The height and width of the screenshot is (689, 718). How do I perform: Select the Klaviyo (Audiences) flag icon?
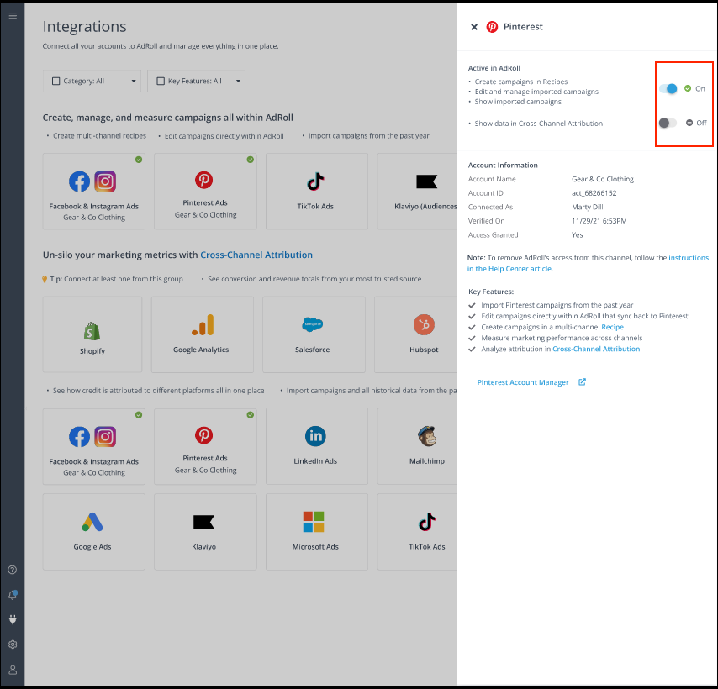(426, 181)
